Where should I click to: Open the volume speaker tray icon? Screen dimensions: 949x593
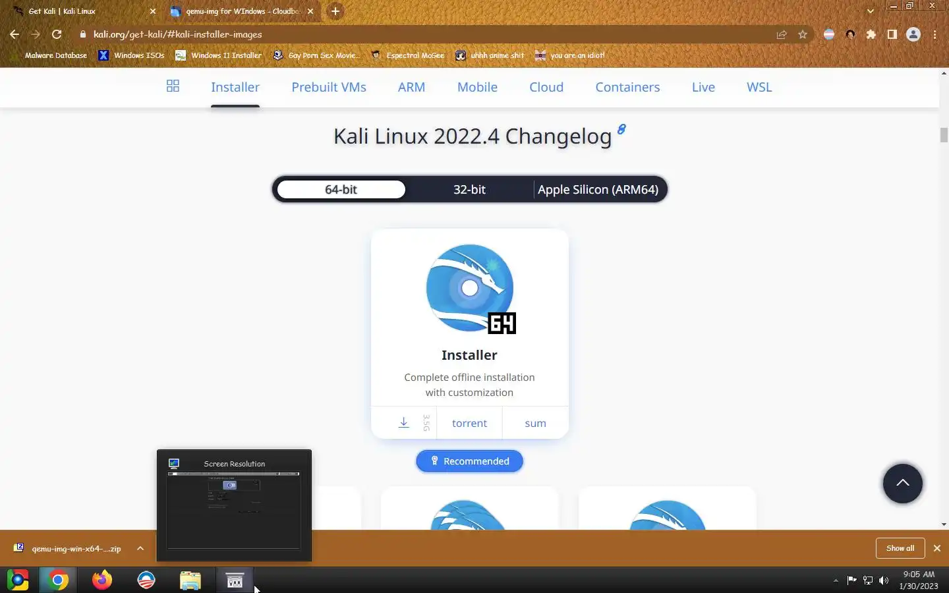coord(884,580)
